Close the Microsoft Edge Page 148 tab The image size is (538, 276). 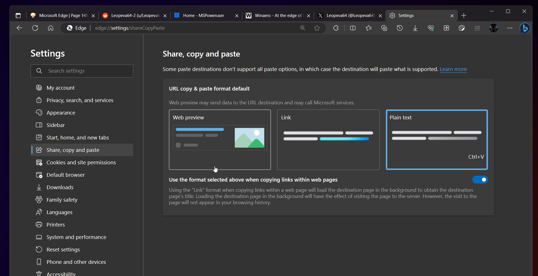tap(93, 16)
